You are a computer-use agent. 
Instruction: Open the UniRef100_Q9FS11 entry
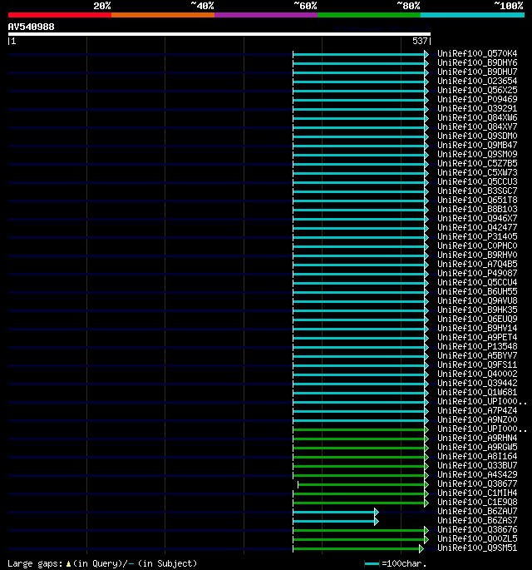pos(477,364)
